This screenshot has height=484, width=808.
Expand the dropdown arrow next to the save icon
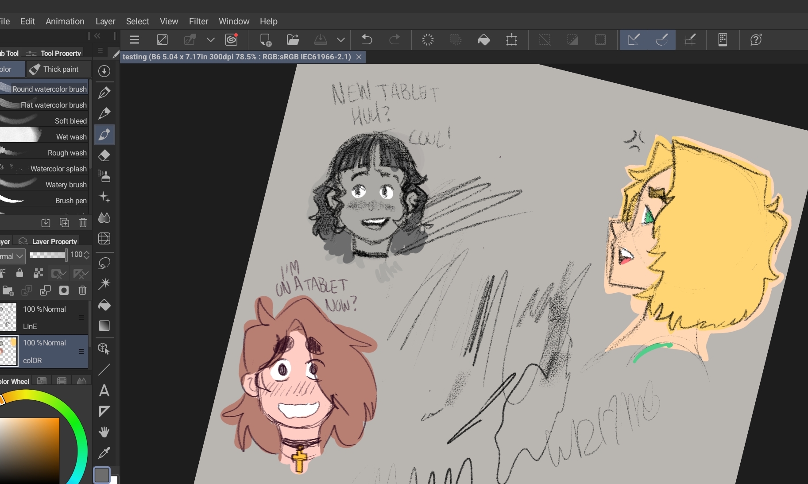coord(340,40)
